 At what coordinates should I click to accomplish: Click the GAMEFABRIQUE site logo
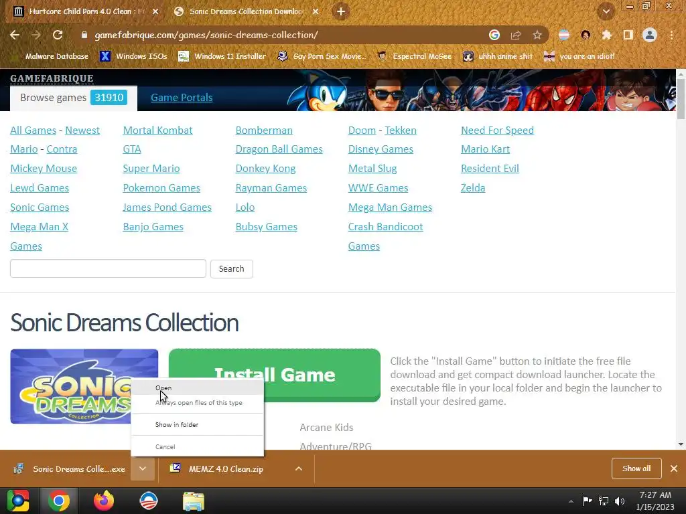52,78
